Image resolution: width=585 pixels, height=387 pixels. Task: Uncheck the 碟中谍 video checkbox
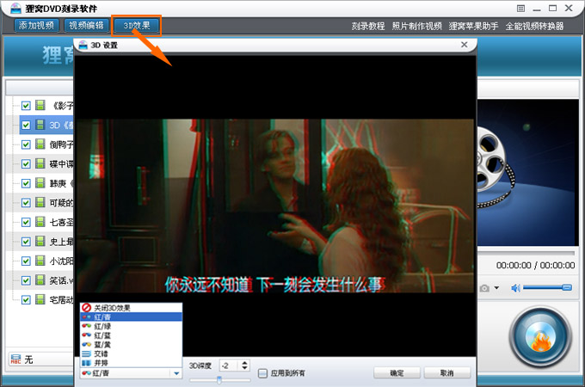pos(26,164)
